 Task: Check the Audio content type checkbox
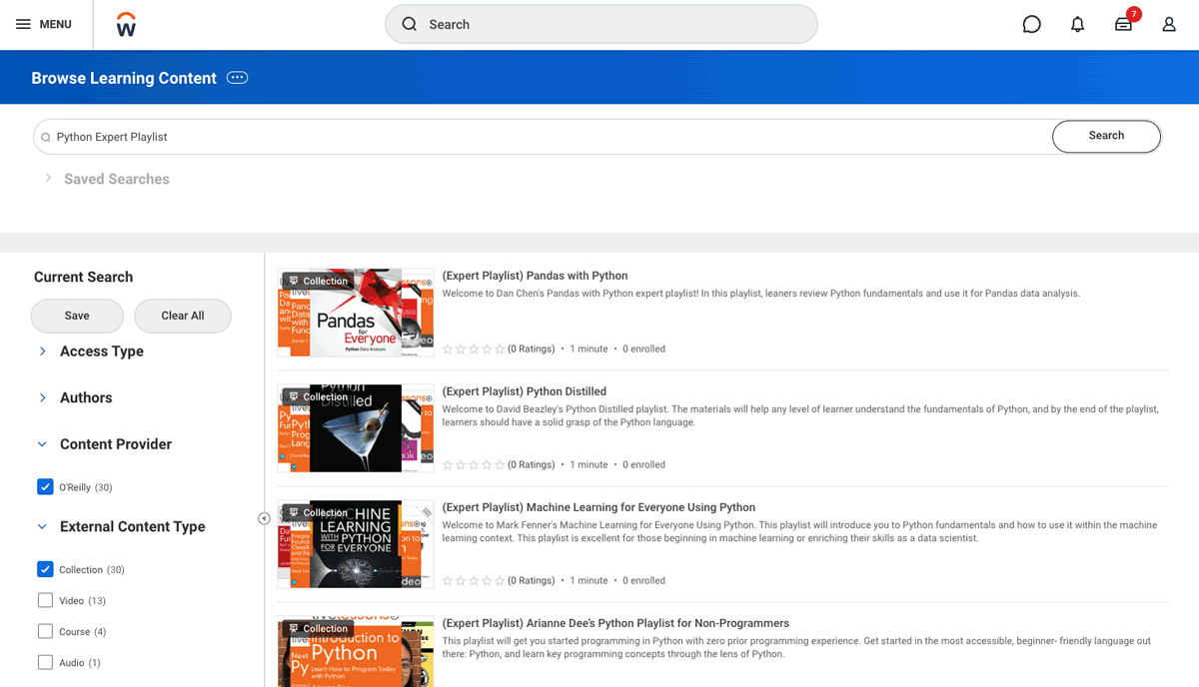(45, 662)
